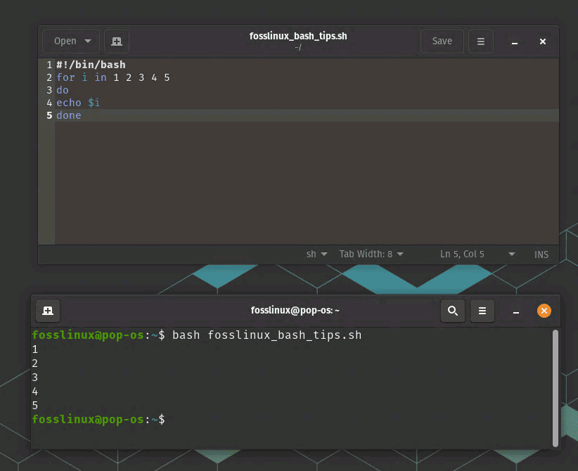Click the terminal title fosslinux@pop-os: ~
Image resolution: width=578 pixels, height=471 pixels.
tap(295, 310)
